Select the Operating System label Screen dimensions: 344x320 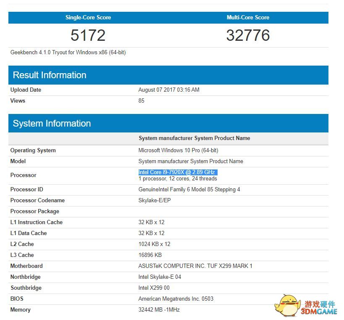click(x=33, y=151)
